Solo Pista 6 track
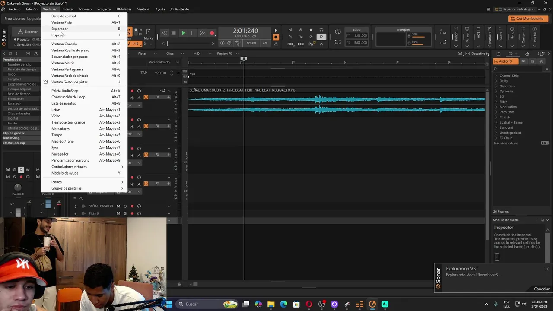This screenshot has width=553, height=311. (x=125, y=213)
